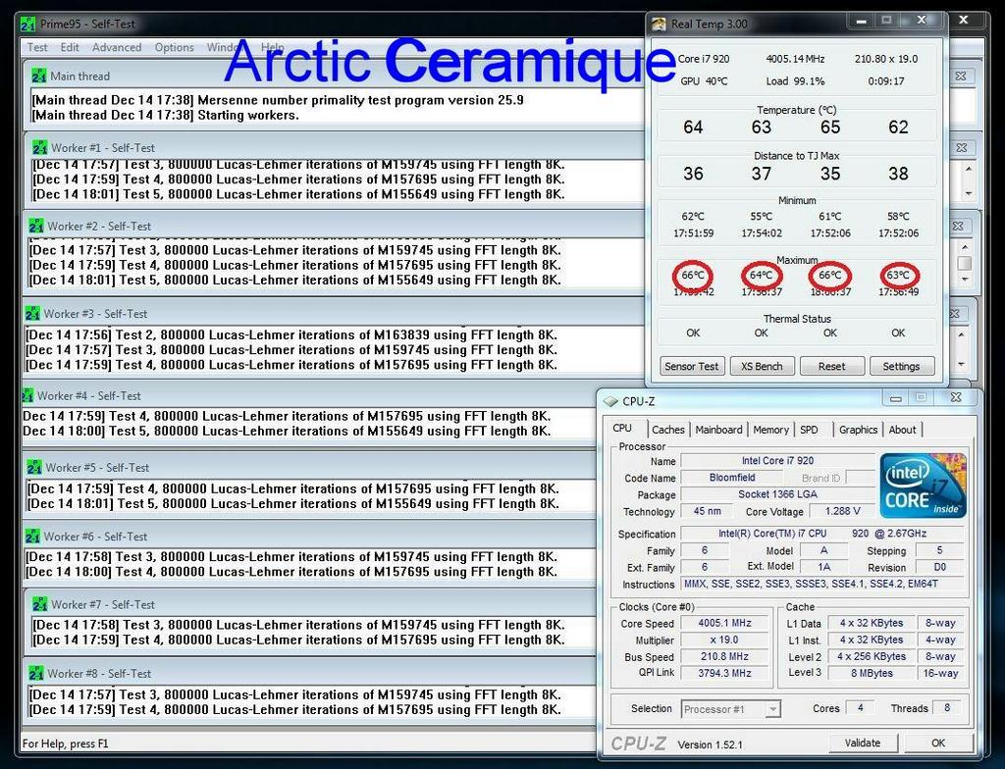Click the Worker #2 window icon
1005x769 pixels.
[x=36, y=227]
